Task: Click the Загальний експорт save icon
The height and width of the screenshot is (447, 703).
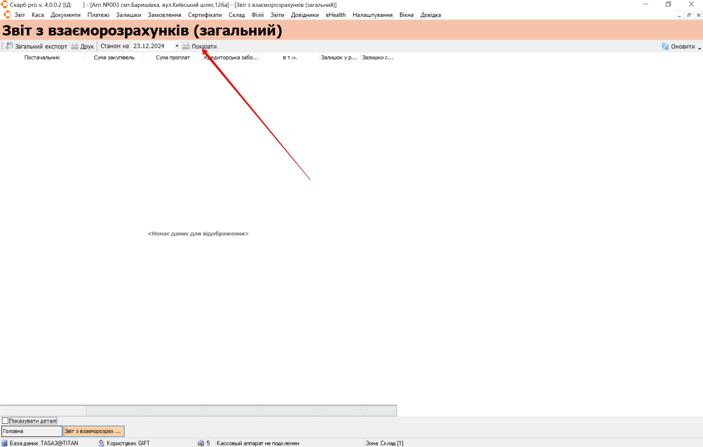Action: 9,46
